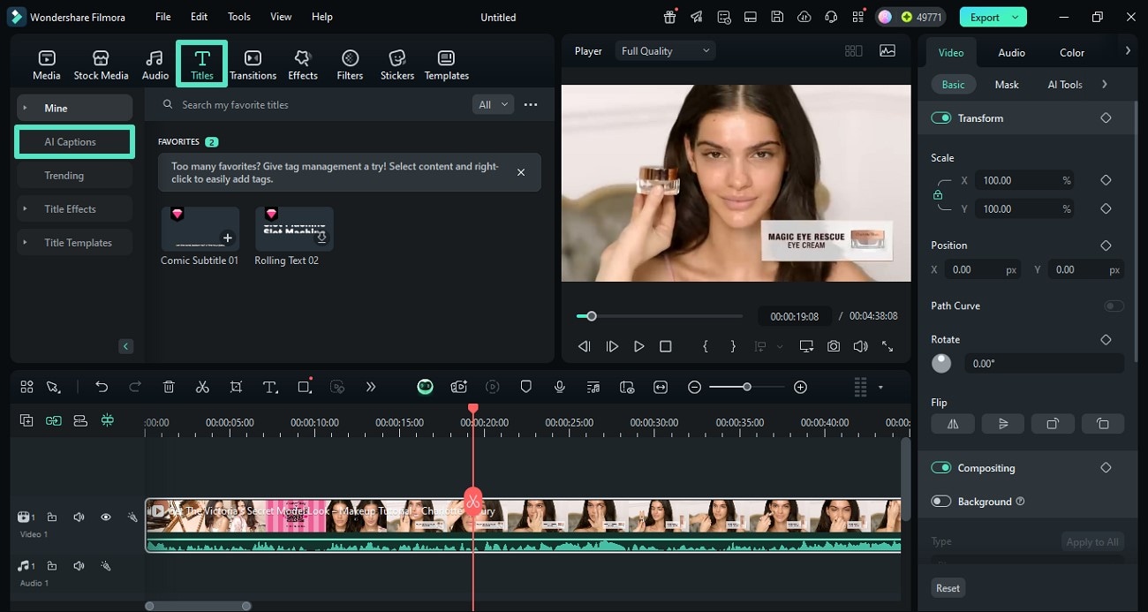Open the Filters tab

pos(350,64)
